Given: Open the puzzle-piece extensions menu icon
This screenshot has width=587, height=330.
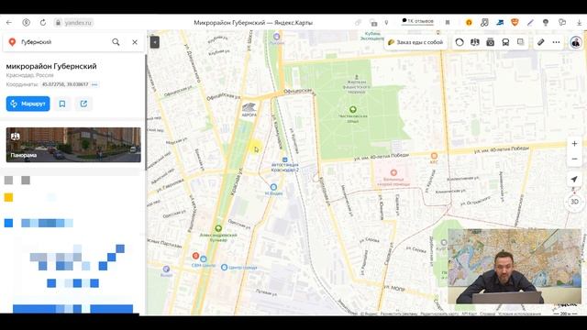Looking at the screenshot, I should (x=562, y=22).
